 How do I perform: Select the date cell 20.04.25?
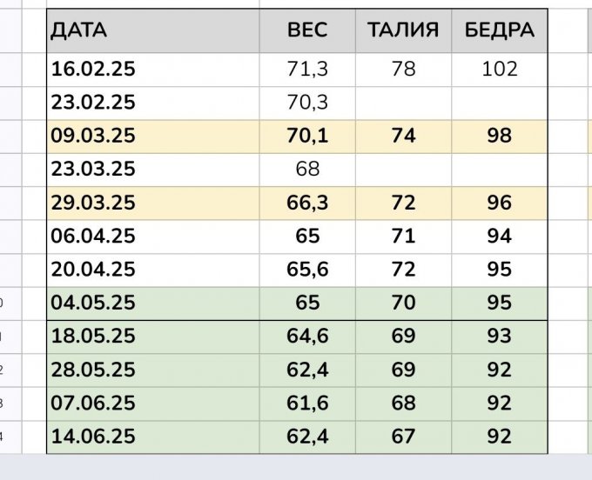pos(152,270)
